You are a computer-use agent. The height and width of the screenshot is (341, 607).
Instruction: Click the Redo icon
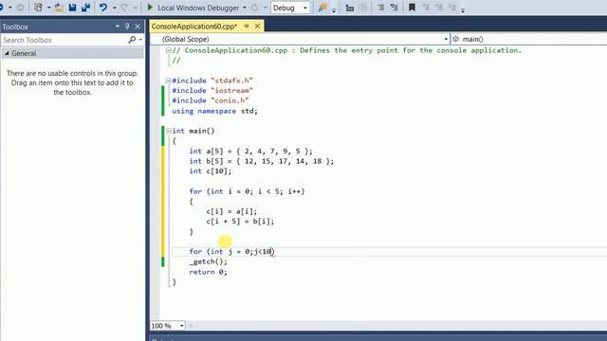pos(124,8)
